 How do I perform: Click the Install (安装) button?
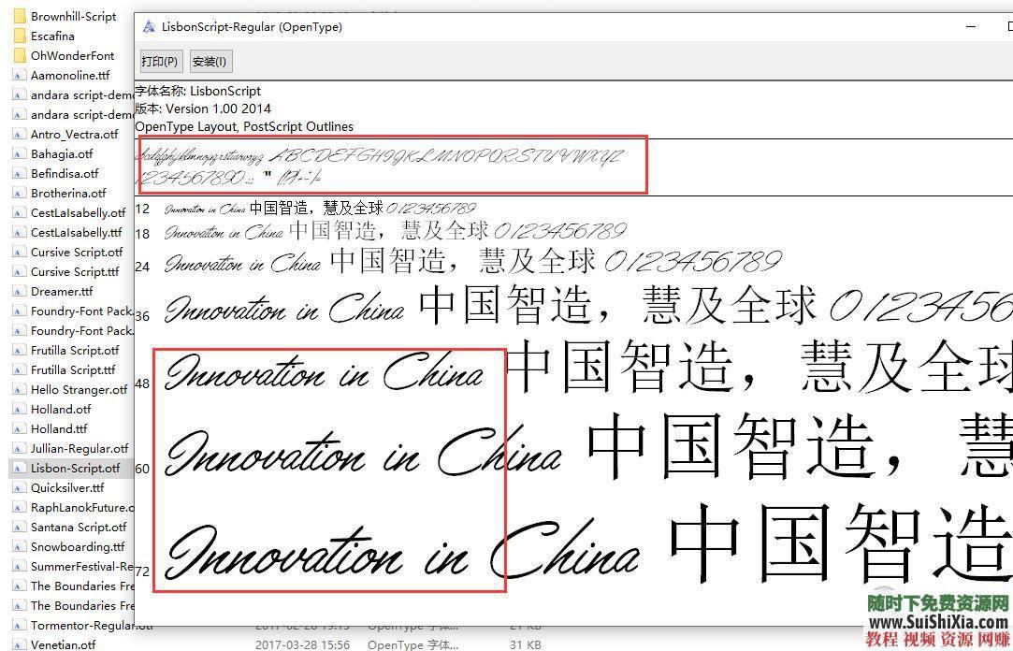tap(210, 61)
